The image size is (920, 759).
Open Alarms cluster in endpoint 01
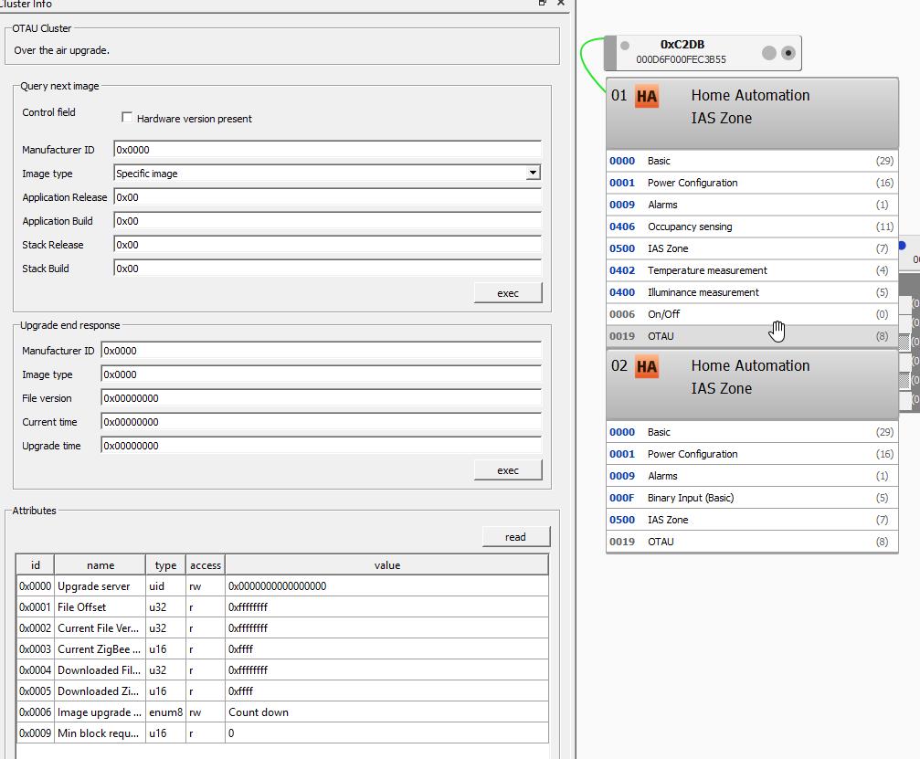[x=752, y=205]
